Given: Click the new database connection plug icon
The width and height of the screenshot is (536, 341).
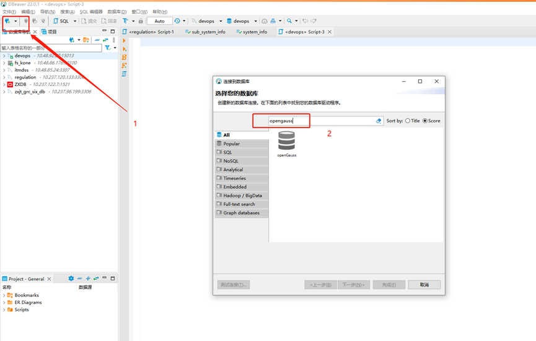Looking at the screenshot, I should 7,21.
